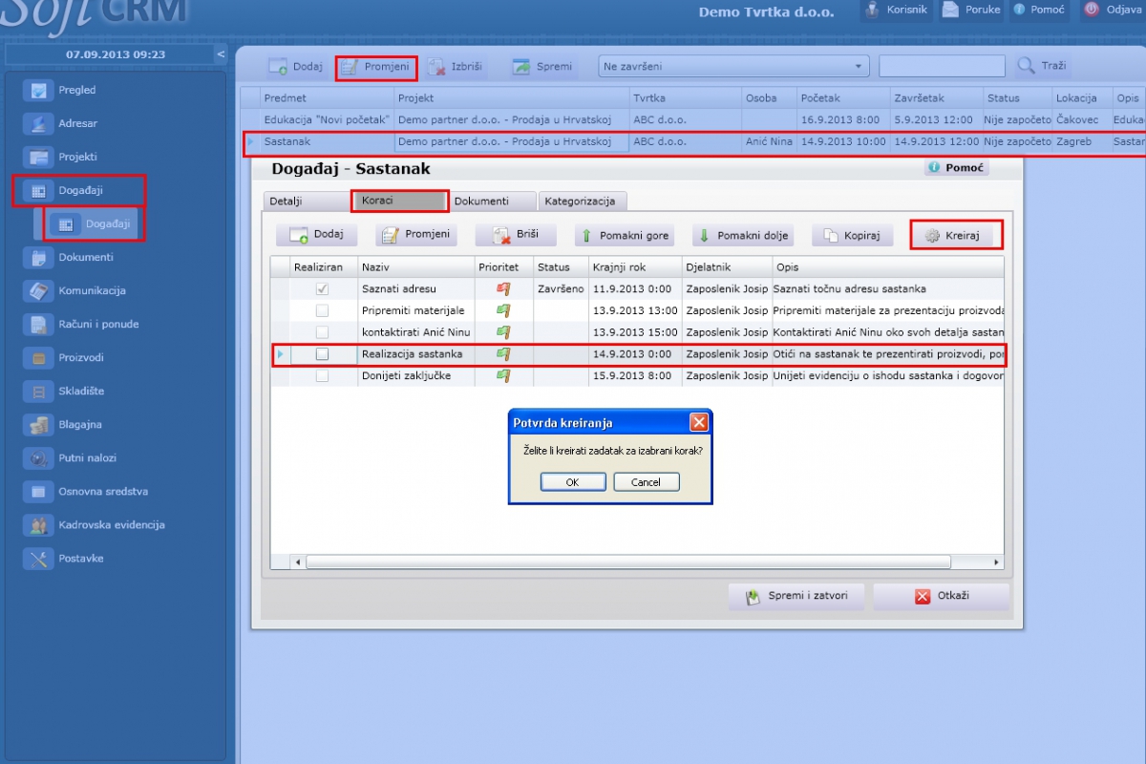
Task: Click Promjeni in the main toolbar
Action: coord(376,67)
